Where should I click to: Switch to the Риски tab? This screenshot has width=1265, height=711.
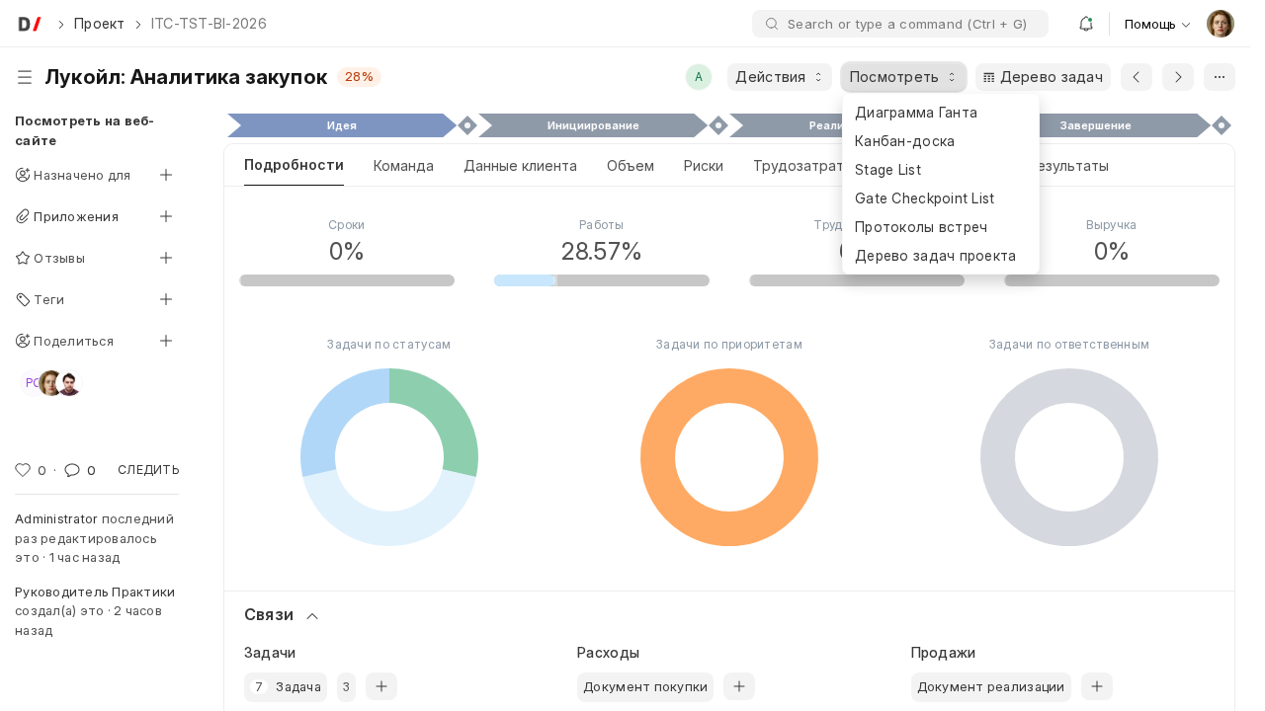pos(704,166)
